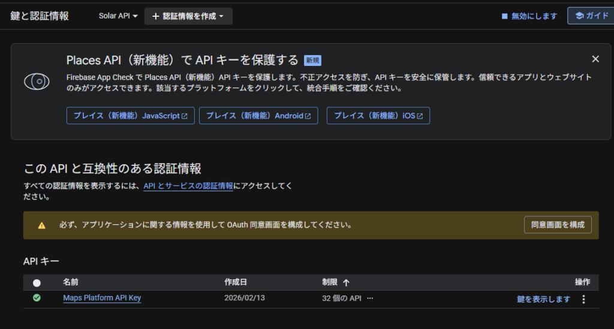Expand the 認証情報を作成 dropdown arrow
The height and width of the screenshot is (329, 614).
pos(221,16)
